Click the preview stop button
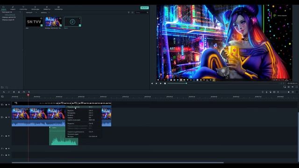The image size is (299, 168). click(165, 84)
